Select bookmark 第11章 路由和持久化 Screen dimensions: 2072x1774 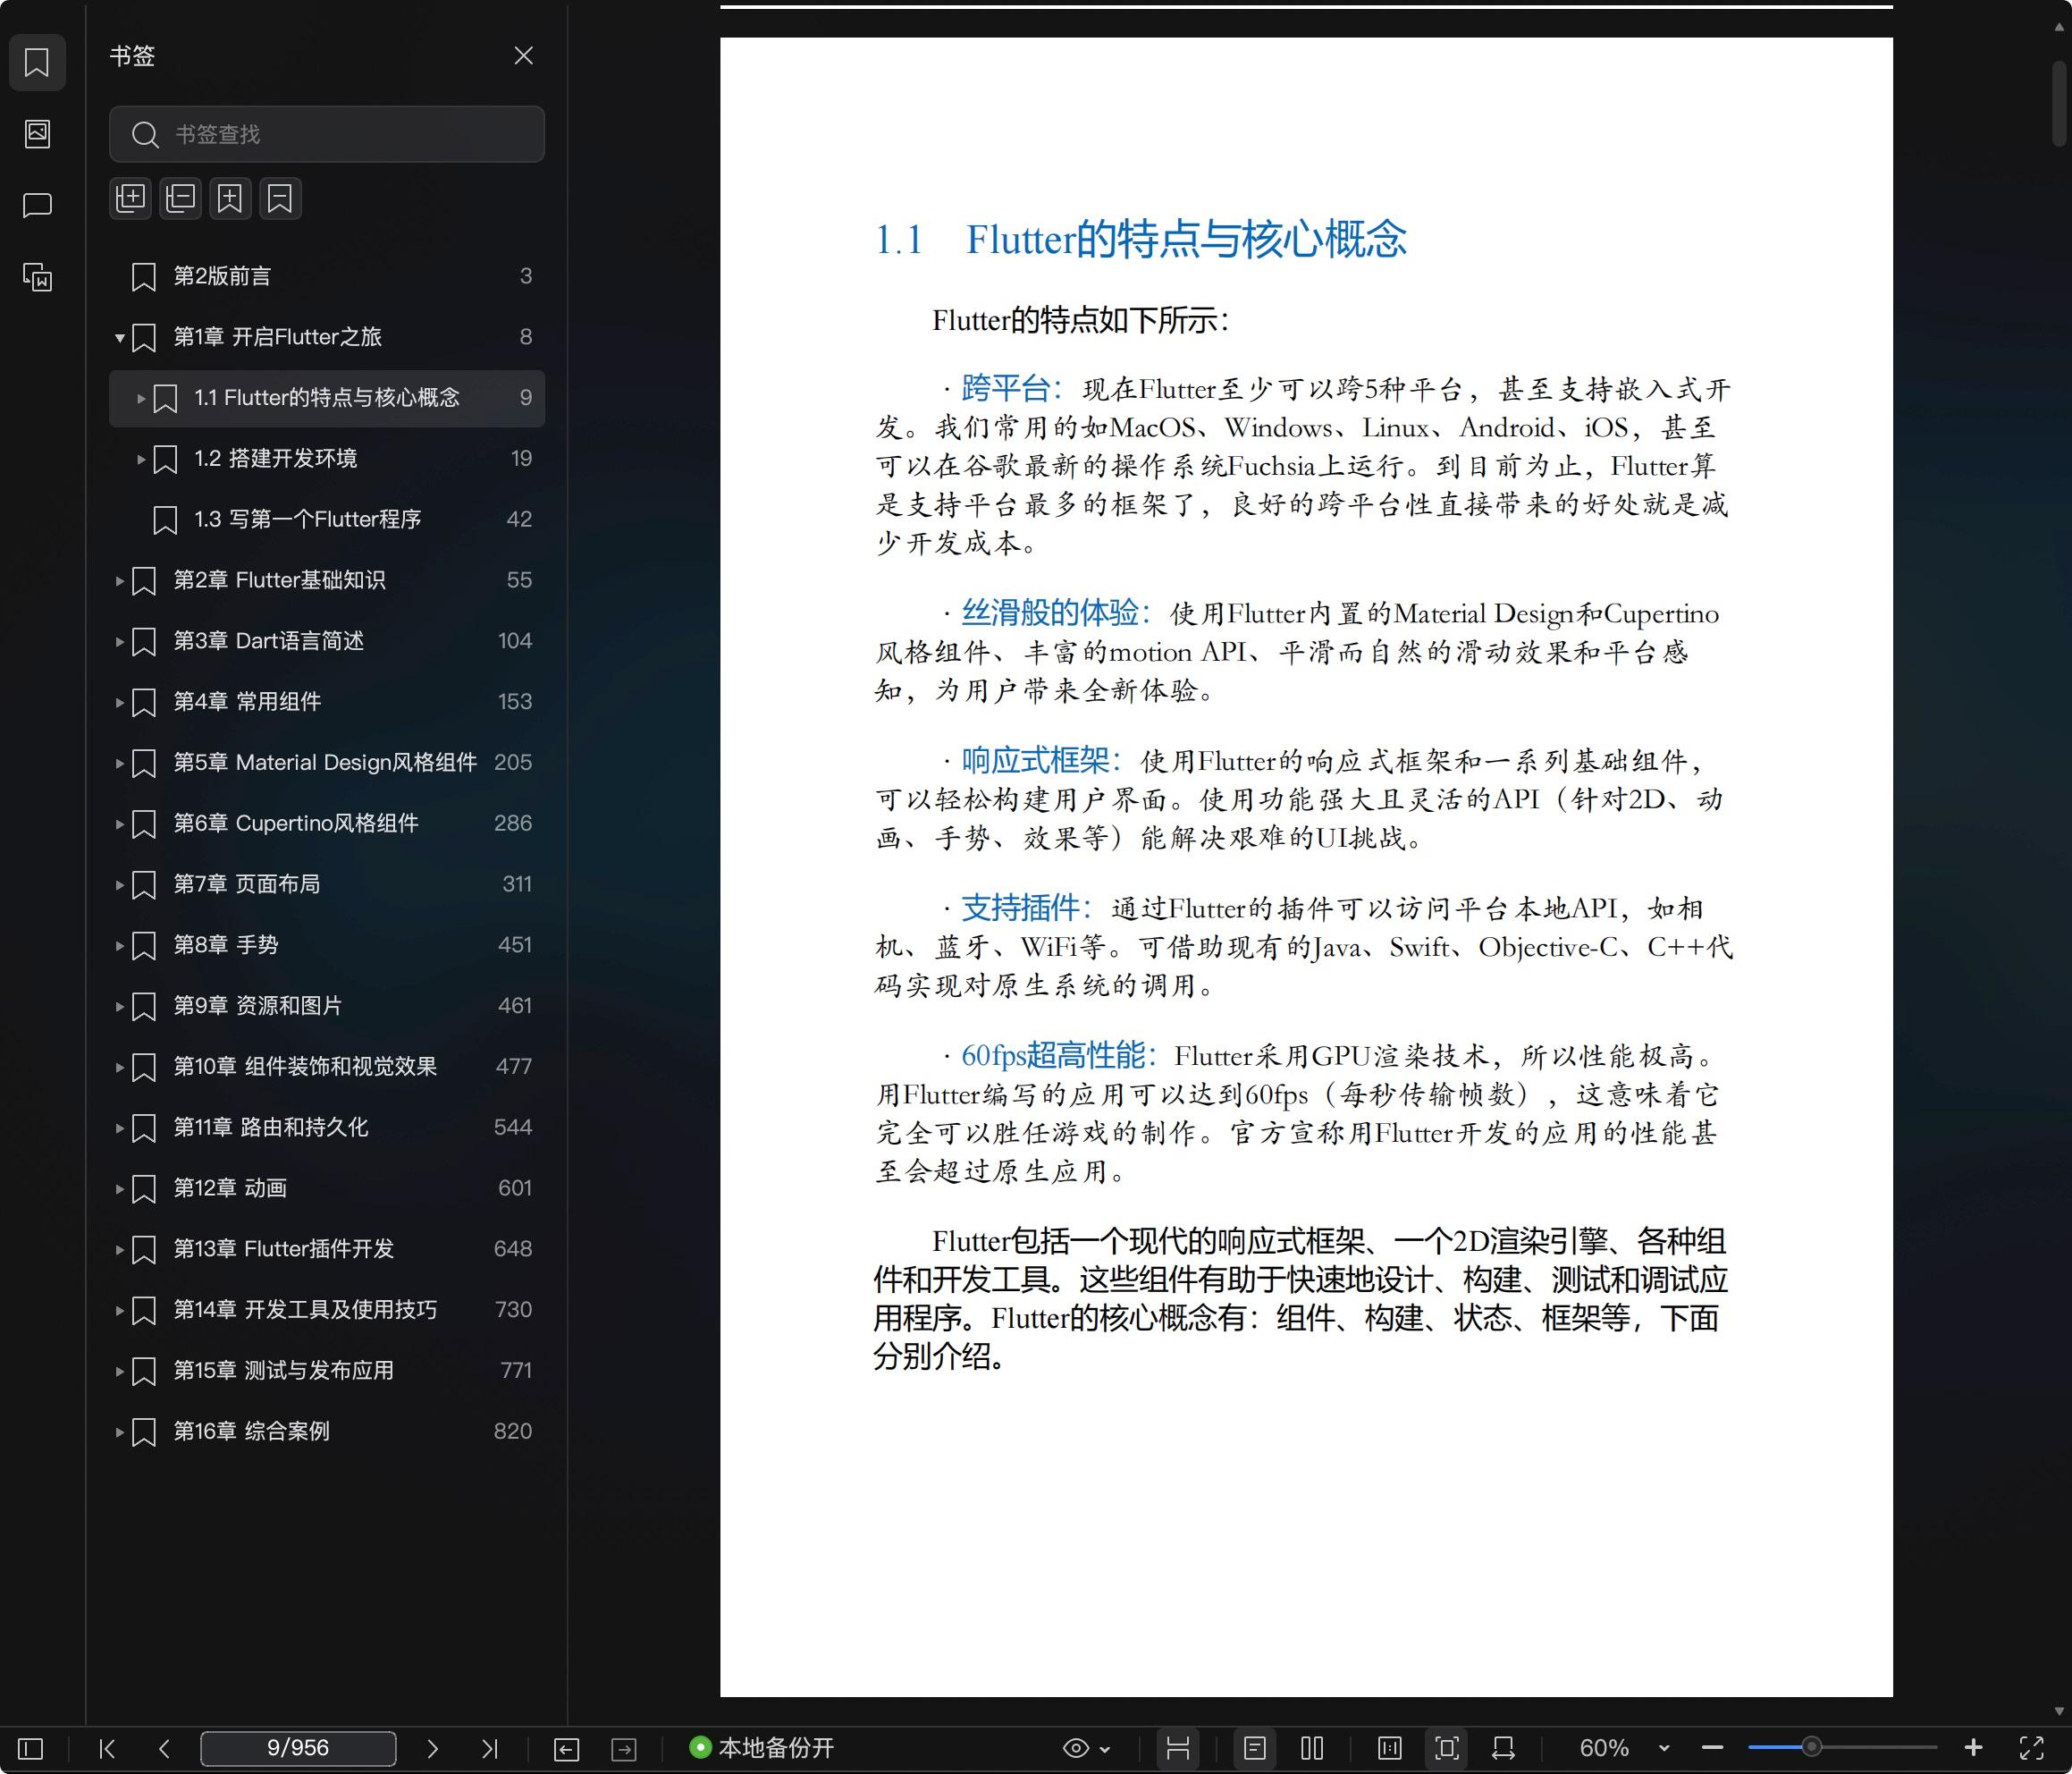pos(327,1128)
